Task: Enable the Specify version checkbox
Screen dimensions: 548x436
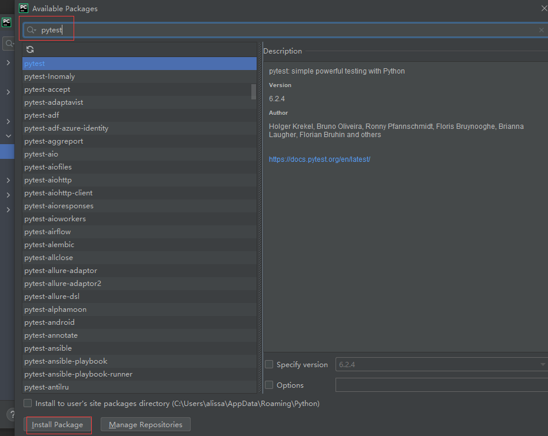Action: (269, 364)
